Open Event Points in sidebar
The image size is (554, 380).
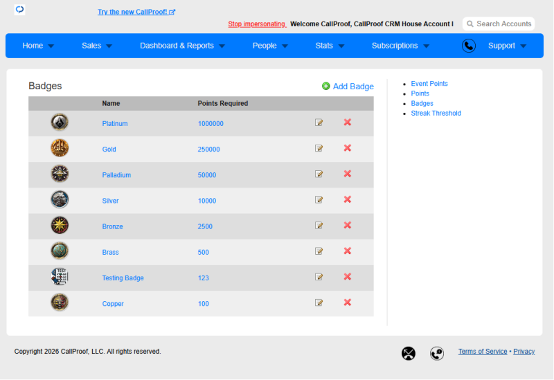[429, 84]
